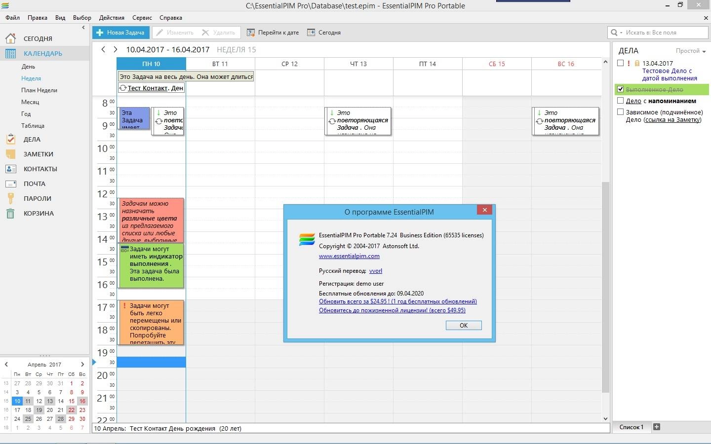
Task: Open the Справка menu
Action: [171, 18]
